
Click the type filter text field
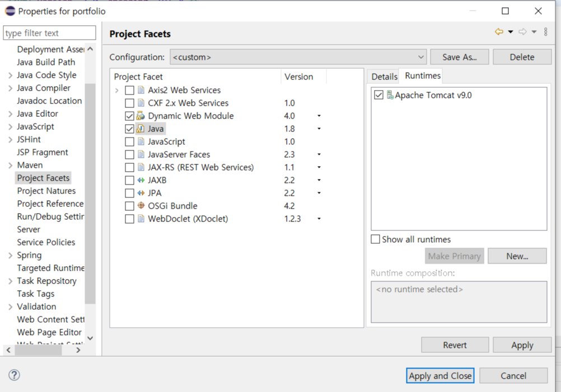(x=49, y=33)
